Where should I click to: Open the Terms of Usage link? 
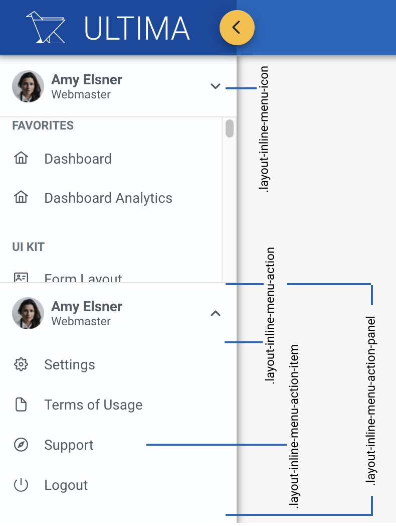click(x=93, y=405)
